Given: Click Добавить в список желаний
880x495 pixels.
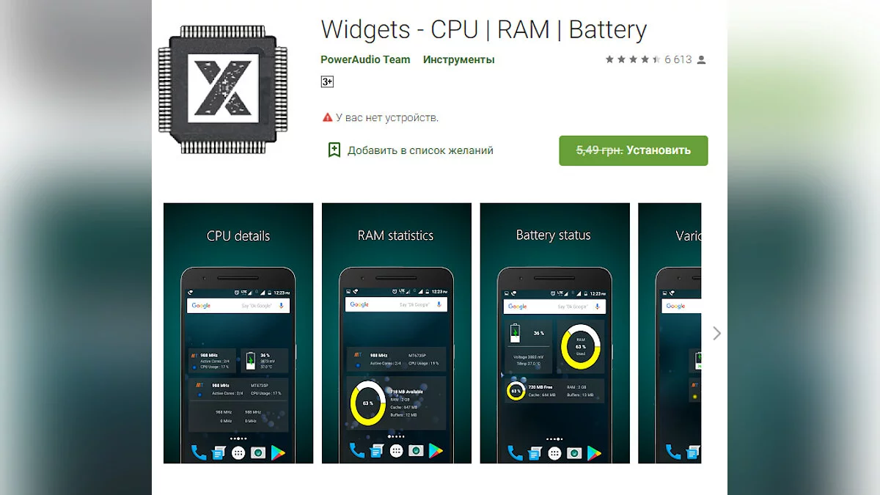Looking at the screenshot, I should pos(420,150).
